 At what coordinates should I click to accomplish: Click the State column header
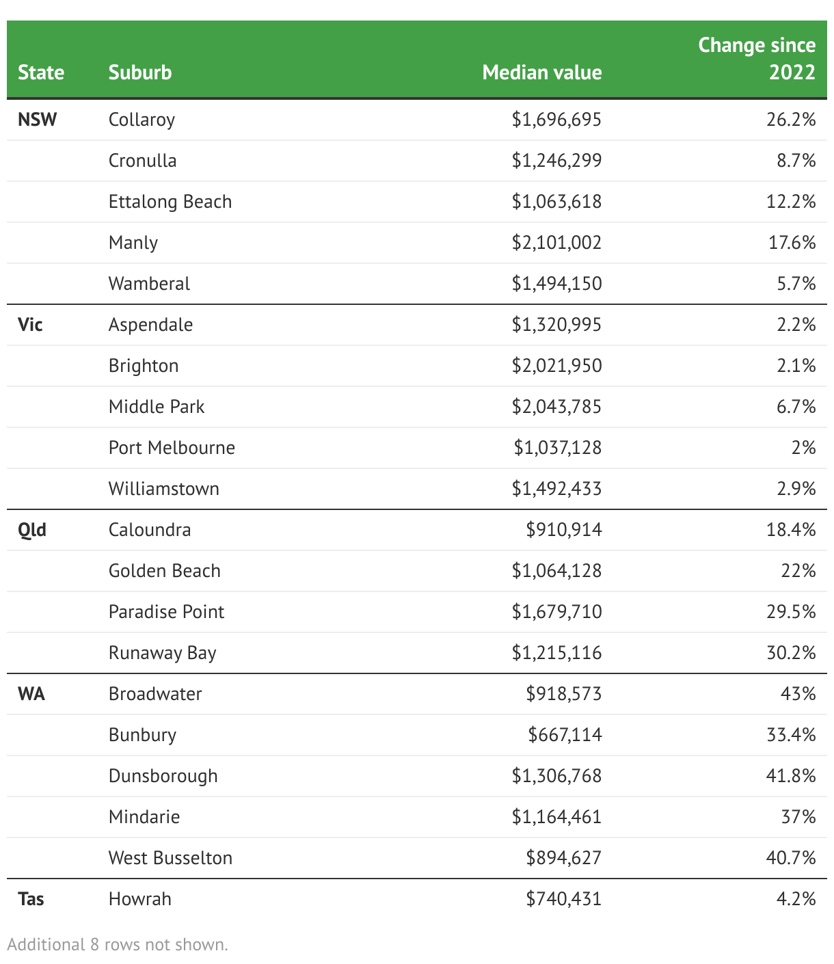(x=41, y=72)
